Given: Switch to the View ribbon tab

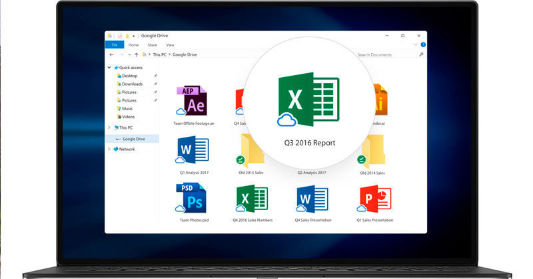Looking at the screenshot, I should coord(170,45).
